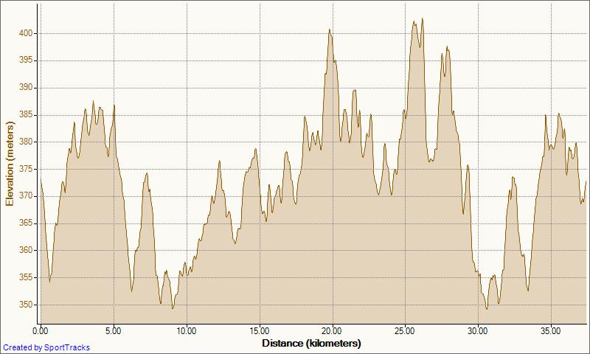This screenshot has height=354, width=590.
Task: Click the highest elevation peak near 26 km
Action: click(422, 20)
